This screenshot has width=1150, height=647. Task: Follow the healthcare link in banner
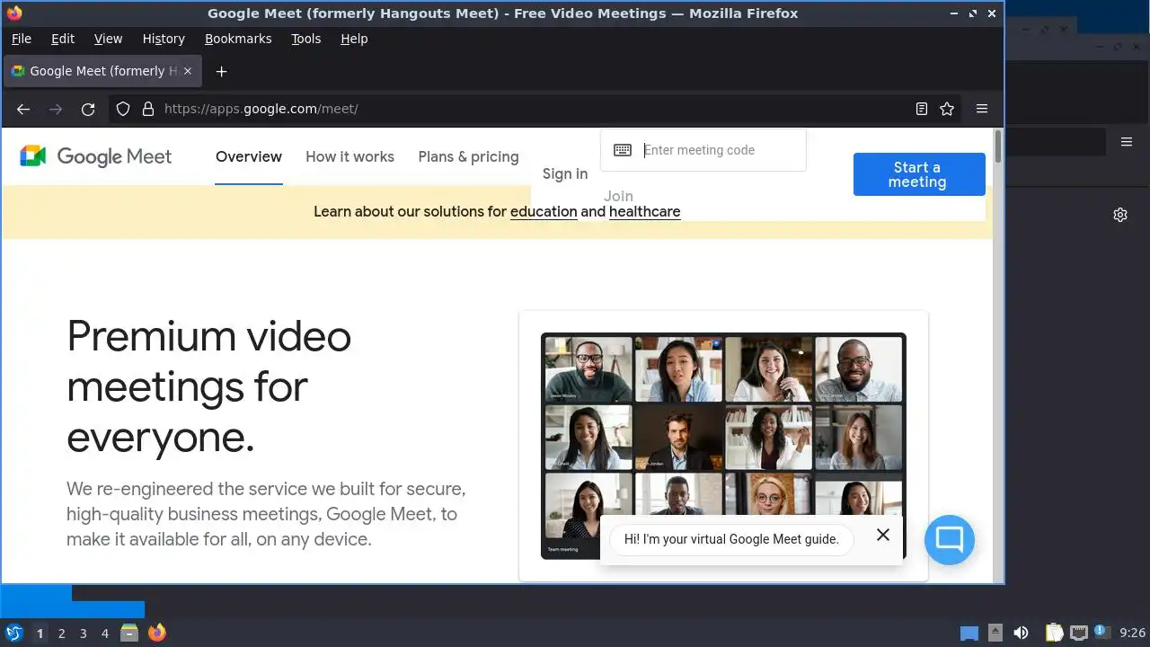pyautogui.click(x=644, y=212)
